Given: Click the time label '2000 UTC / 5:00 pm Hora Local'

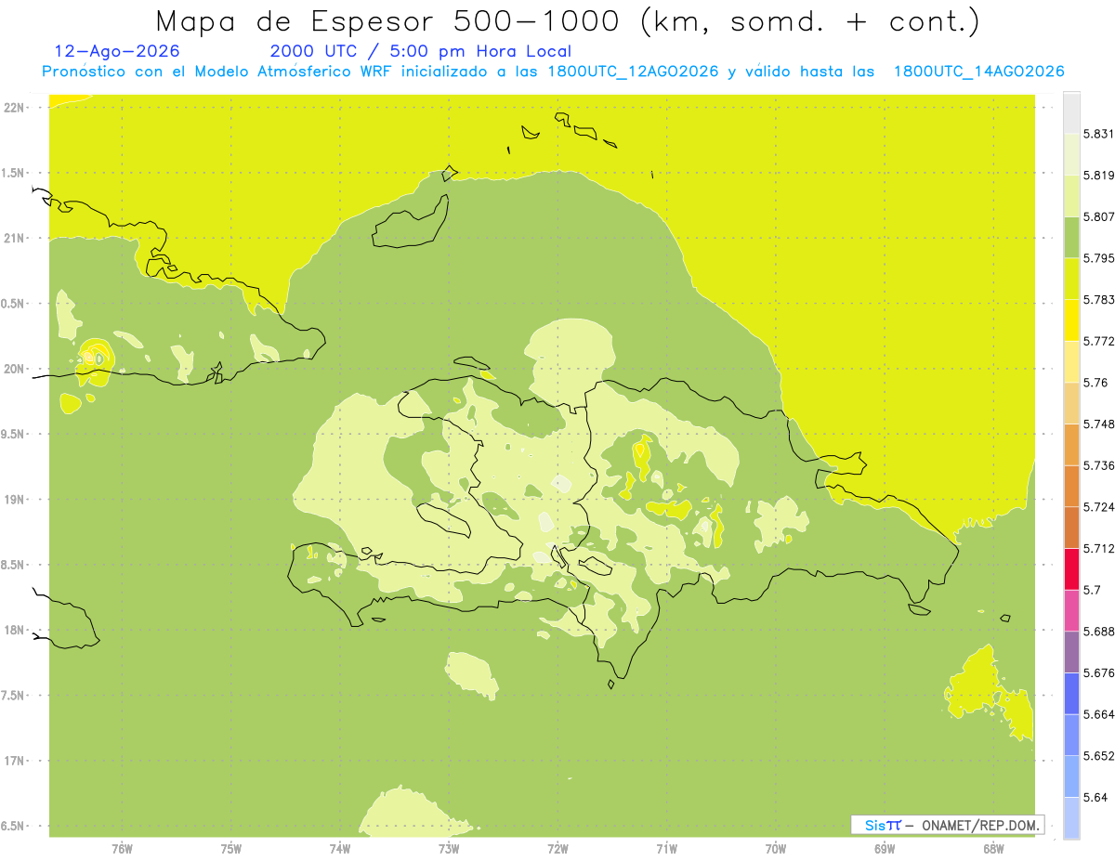Looking at the screenshot, I should point(421,51).
